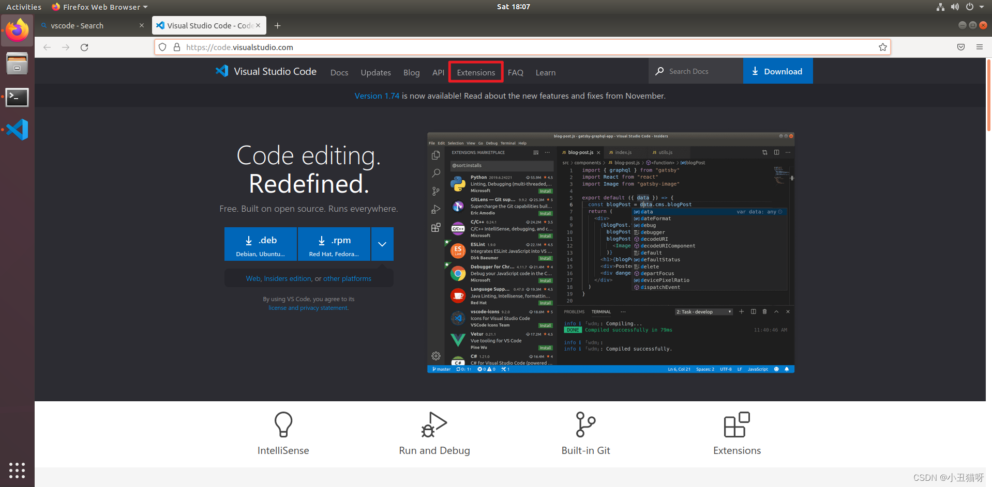This screenshot has height=487, width=992.
Task: Go to the Blog page
Action: coord(411,73)
